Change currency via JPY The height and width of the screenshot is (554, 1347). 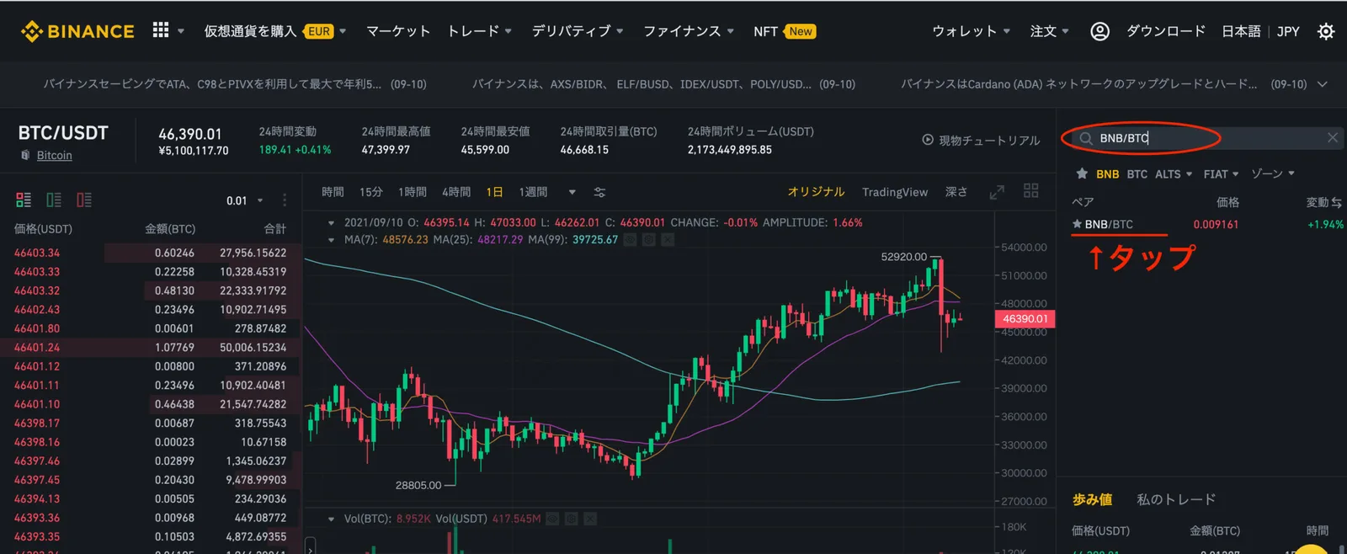(1288, 31)
